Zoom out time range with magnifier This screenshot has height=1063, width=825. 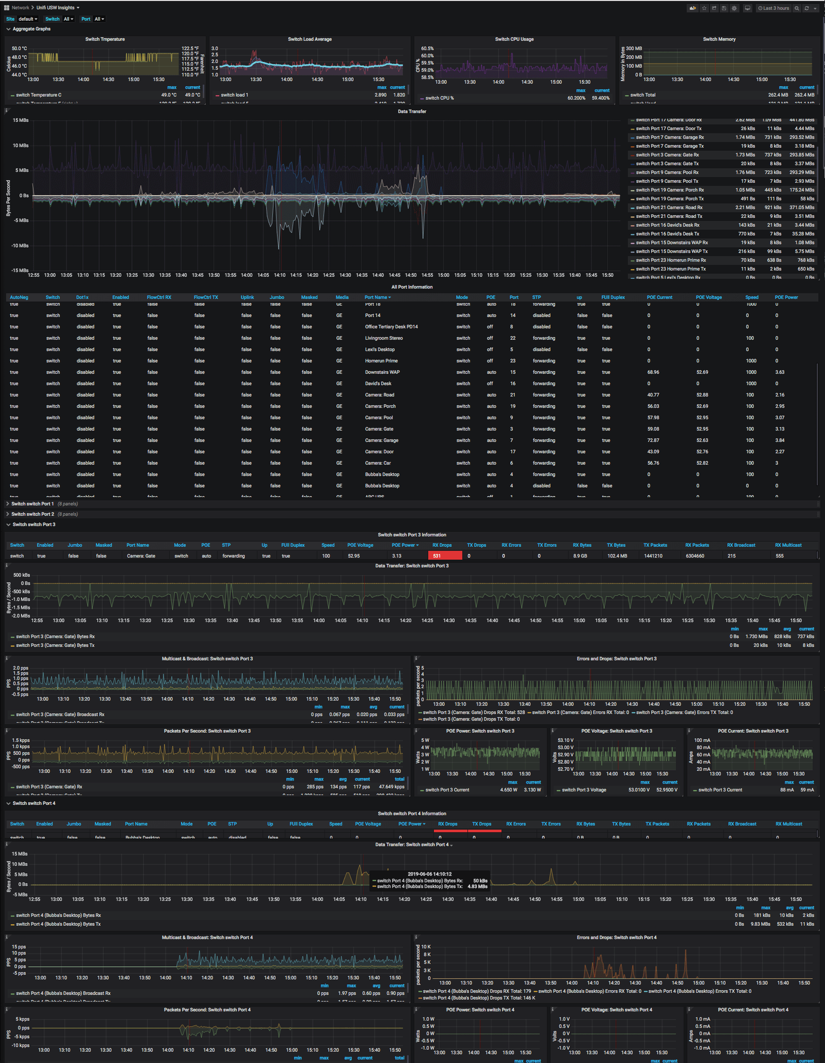coord(797,8)
